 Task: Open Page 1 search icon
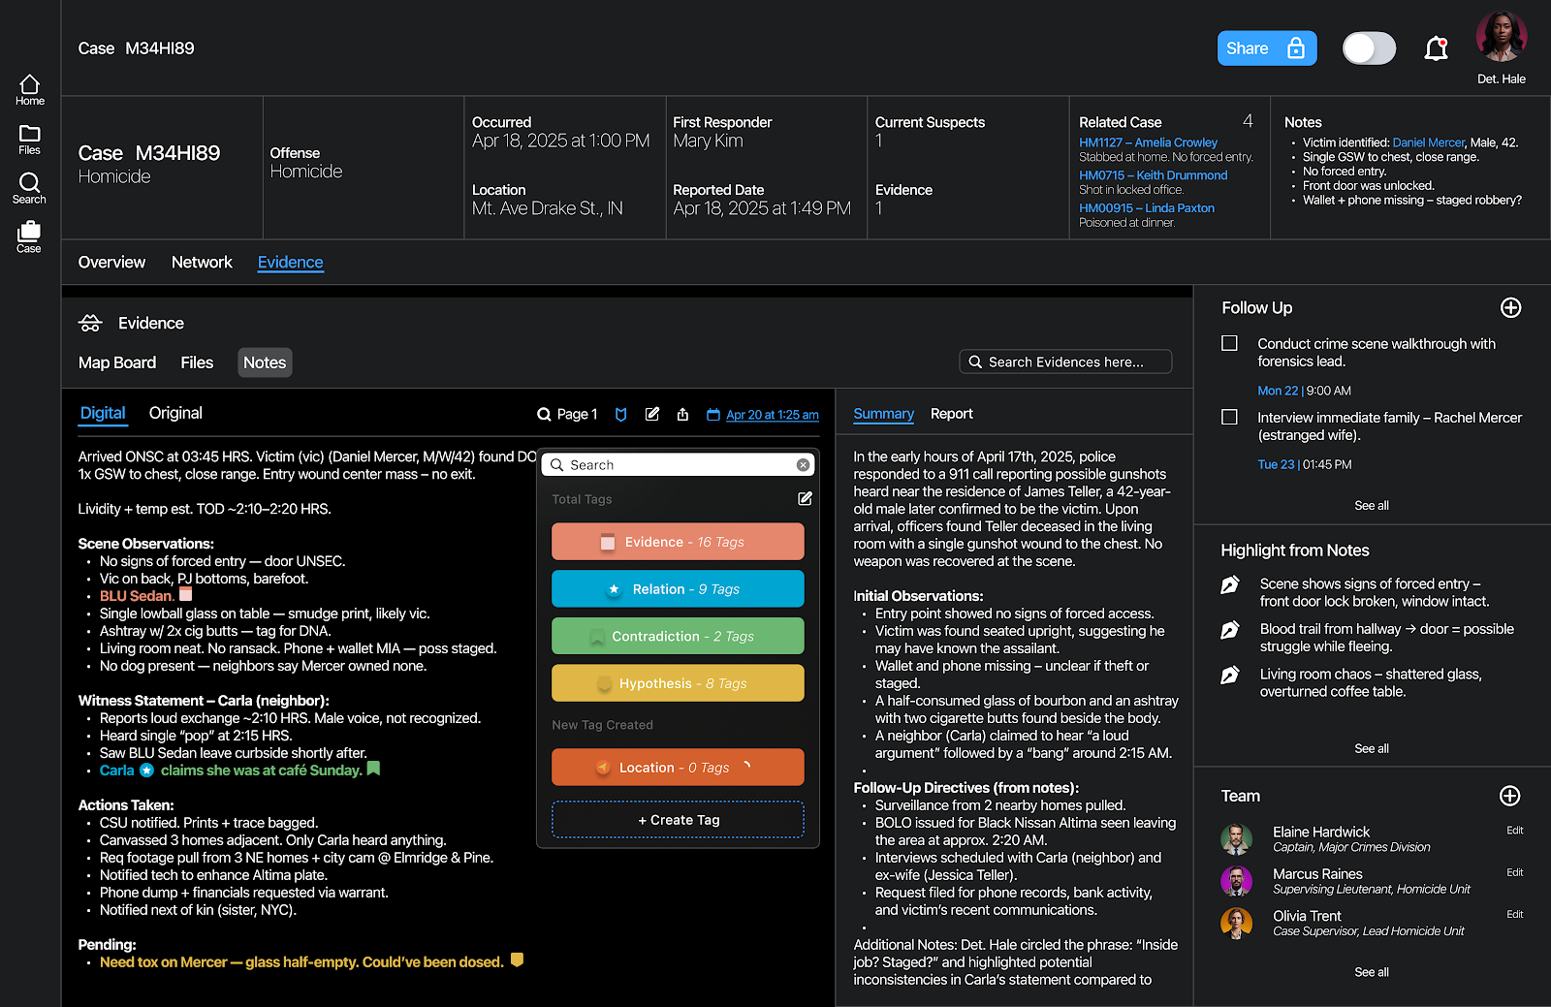click(x=544, y=415)
